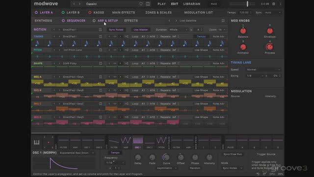Save the Shape lane preset 2049 Flyby

click(x=101, y=63)
